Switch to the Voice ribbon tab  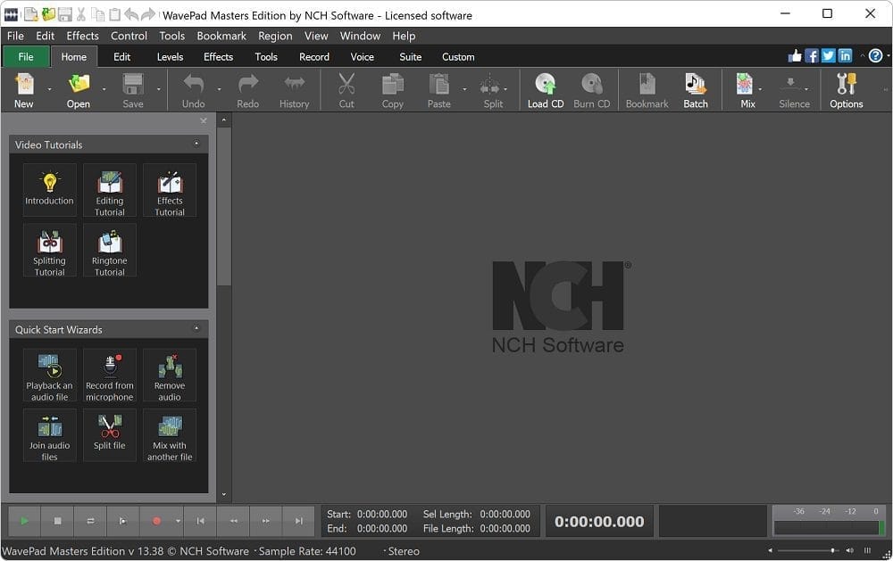363,57
